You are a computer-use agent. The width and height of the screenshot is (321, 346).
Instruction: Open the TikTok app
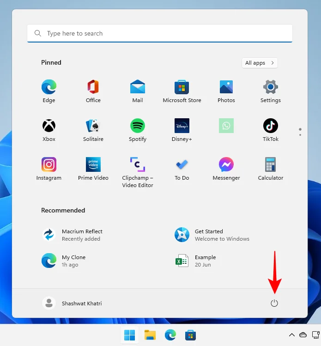click(271, 130)
